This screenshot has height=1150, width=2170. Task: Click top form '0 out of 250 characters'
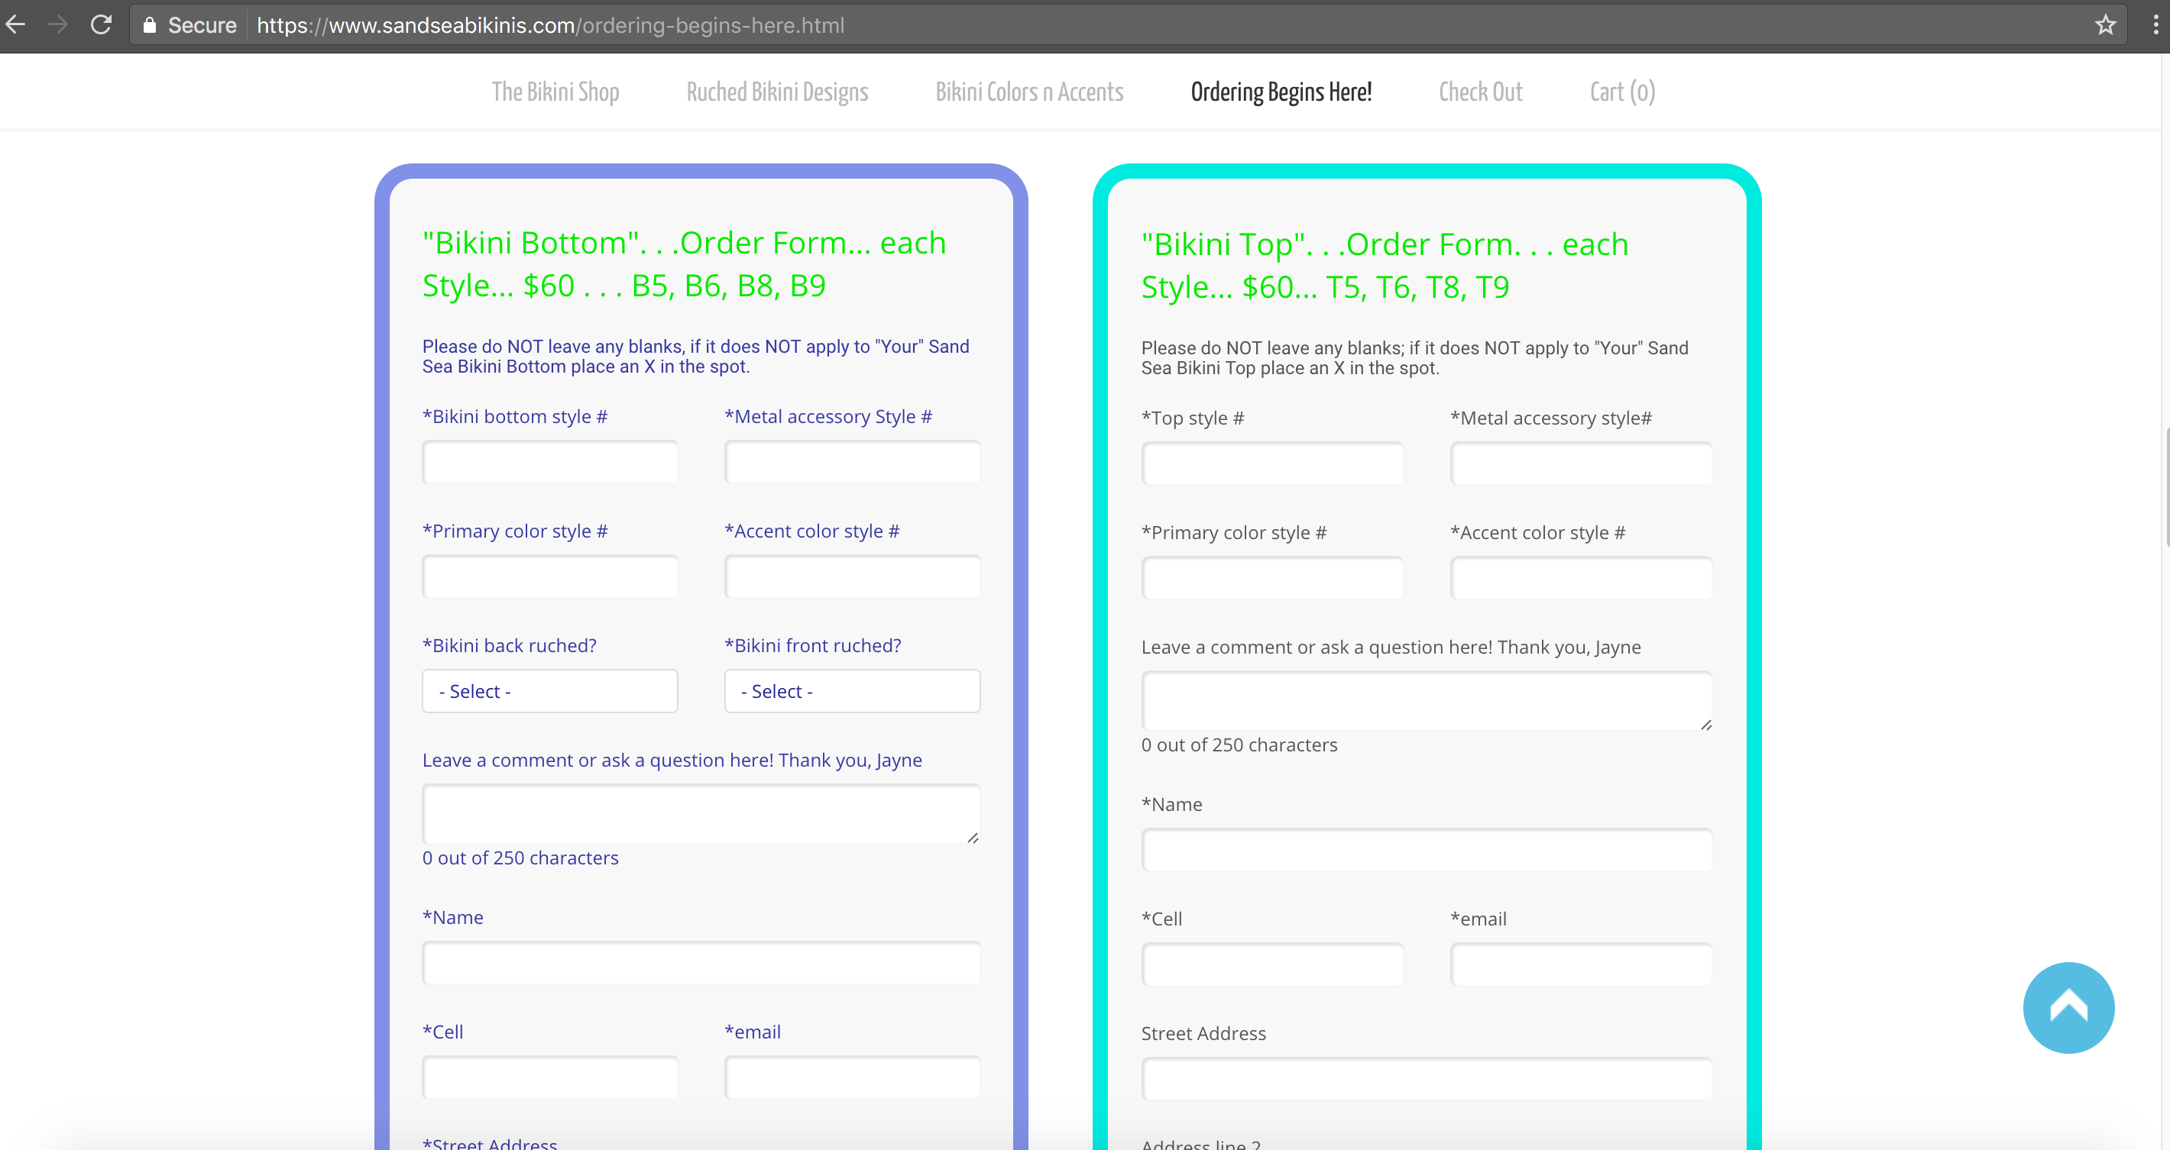click(x=1239, y=745)
